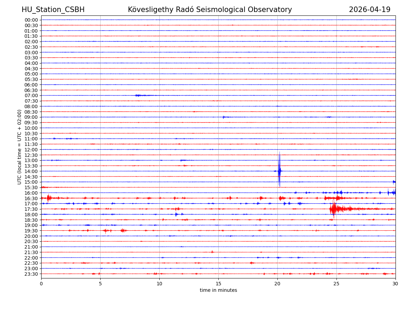Viewport: 412px width, 309px height.
Task: Click the 2026-04-19 date label
Action: (369, 10)
